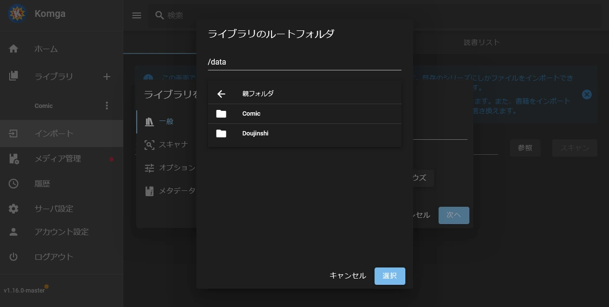Image resolution: width=609 pixels, height=307 pixels.
Task: Click the /data path input field
Action: (x=304, y=62)
